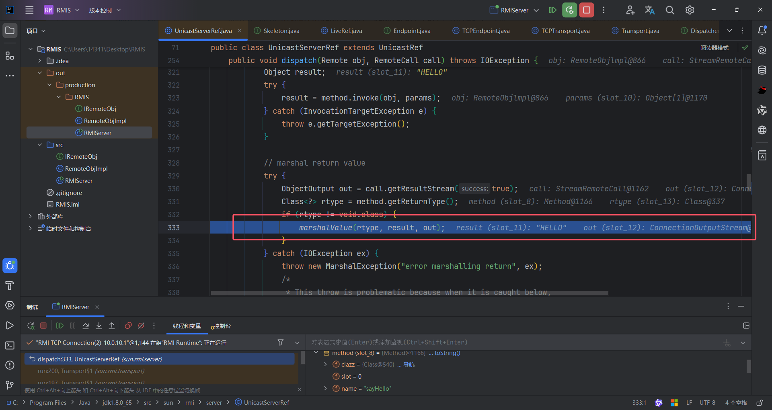
Task: Switch to TCPTransport.java tab
Action: pos(561,31)
